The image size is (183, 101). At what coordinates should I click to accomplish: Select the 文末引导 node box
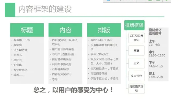136,76
